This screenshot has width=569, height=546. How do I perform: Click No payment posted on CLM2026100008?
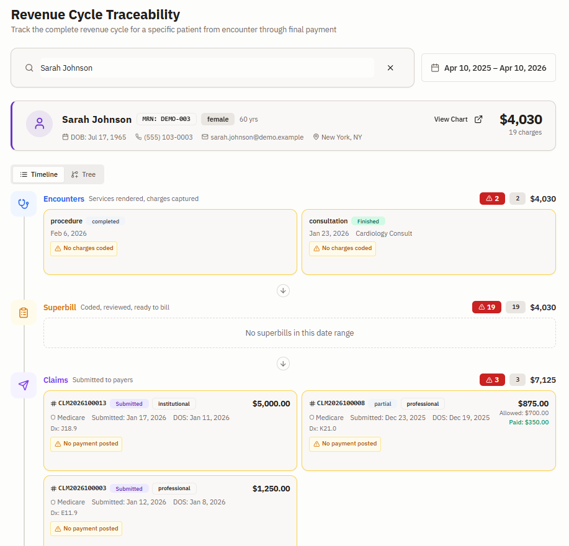pos(345,444)
